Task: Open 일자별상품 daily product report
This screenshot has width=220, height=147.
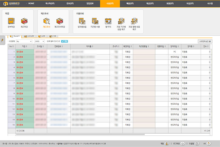Action: (83, 21)
